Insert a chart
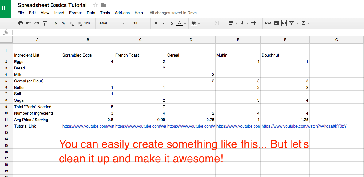 click(x=284, y=23)
